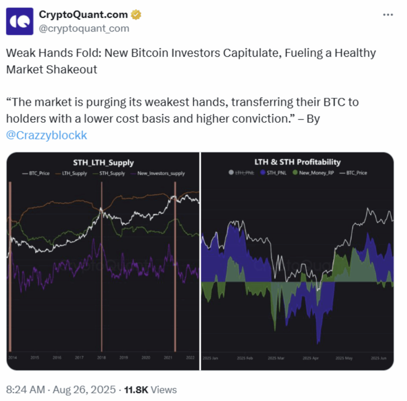Click the @cryptoquant_com handle

(84, 28)
